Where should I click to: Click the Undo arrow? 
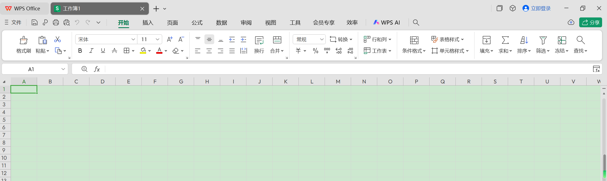[x=77, y=22]
